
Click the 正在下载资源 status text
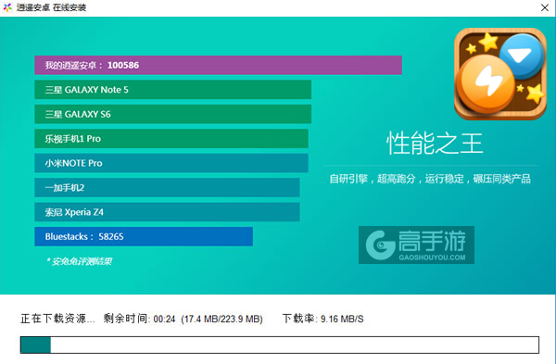coord(57,319)
